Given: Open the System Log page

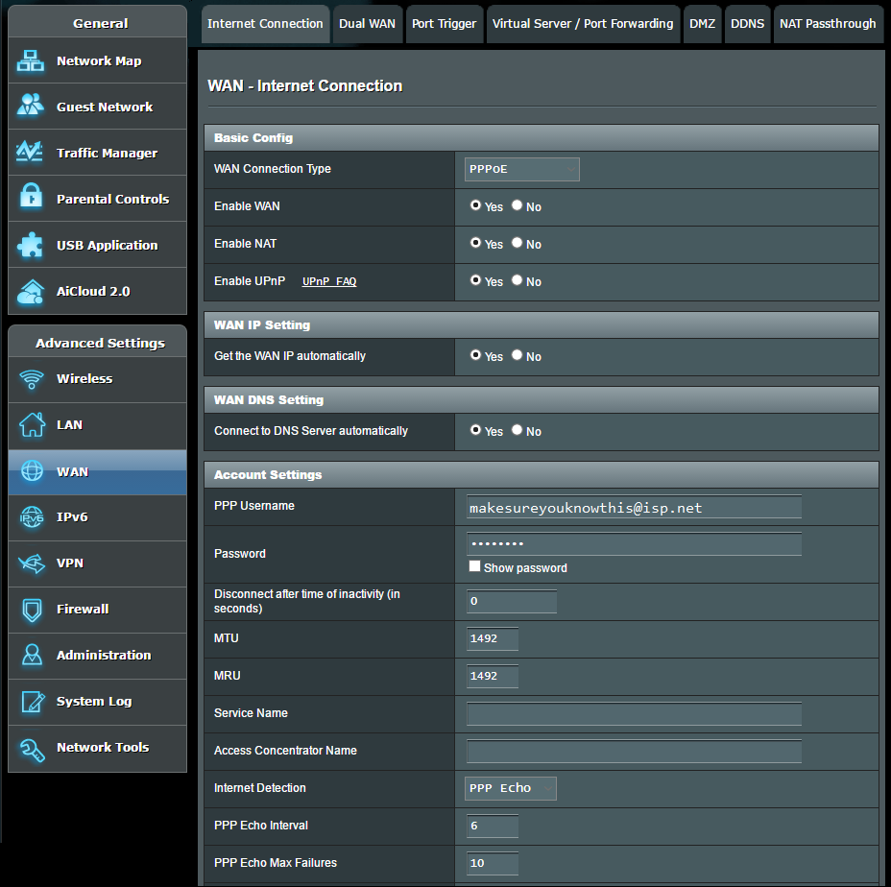Looking at the screenshot, I should (x=97, y=702).
